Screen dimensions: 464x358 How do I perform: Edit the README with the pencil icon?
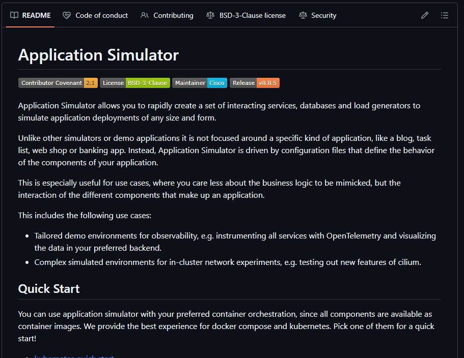(425, 15)
